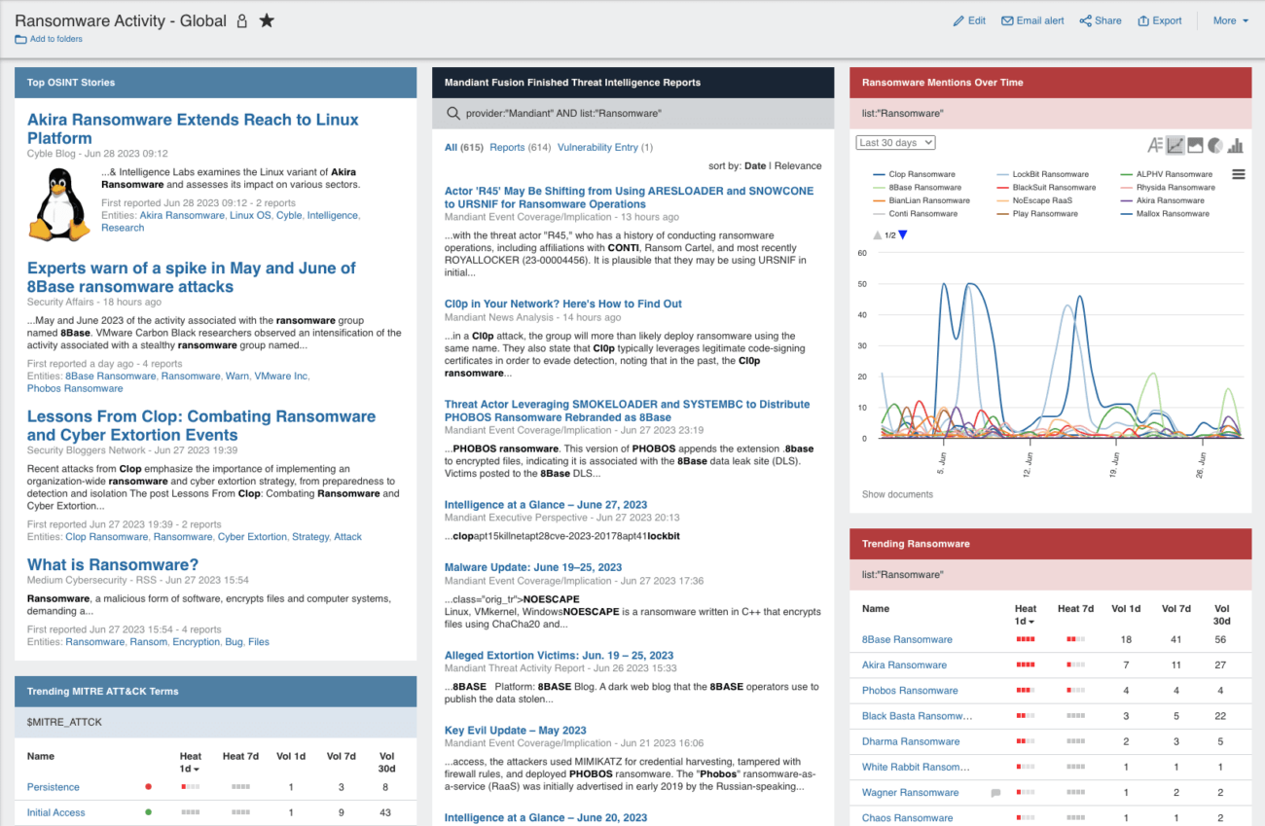Click the green dot beside Initial Access
Viewport: 1265px width, 826px height.
(x=148, y=811)
